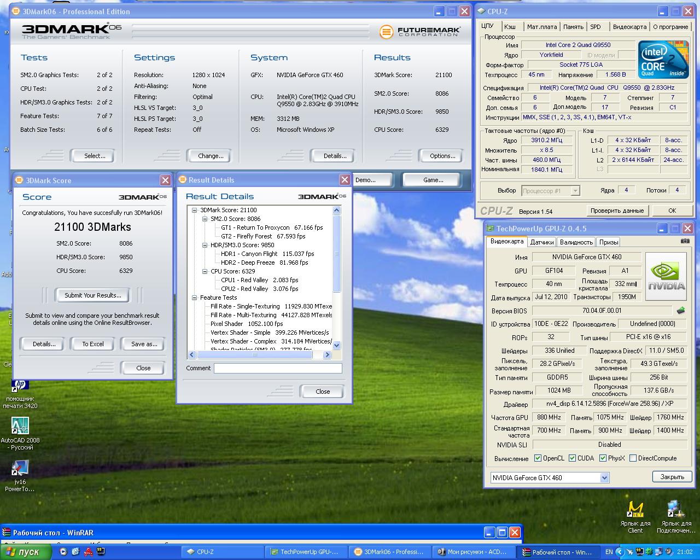Collapse the '3DMark Score: 21100' tree node
This screenshot has height=560, width=700.
click(x=194, y=210)
